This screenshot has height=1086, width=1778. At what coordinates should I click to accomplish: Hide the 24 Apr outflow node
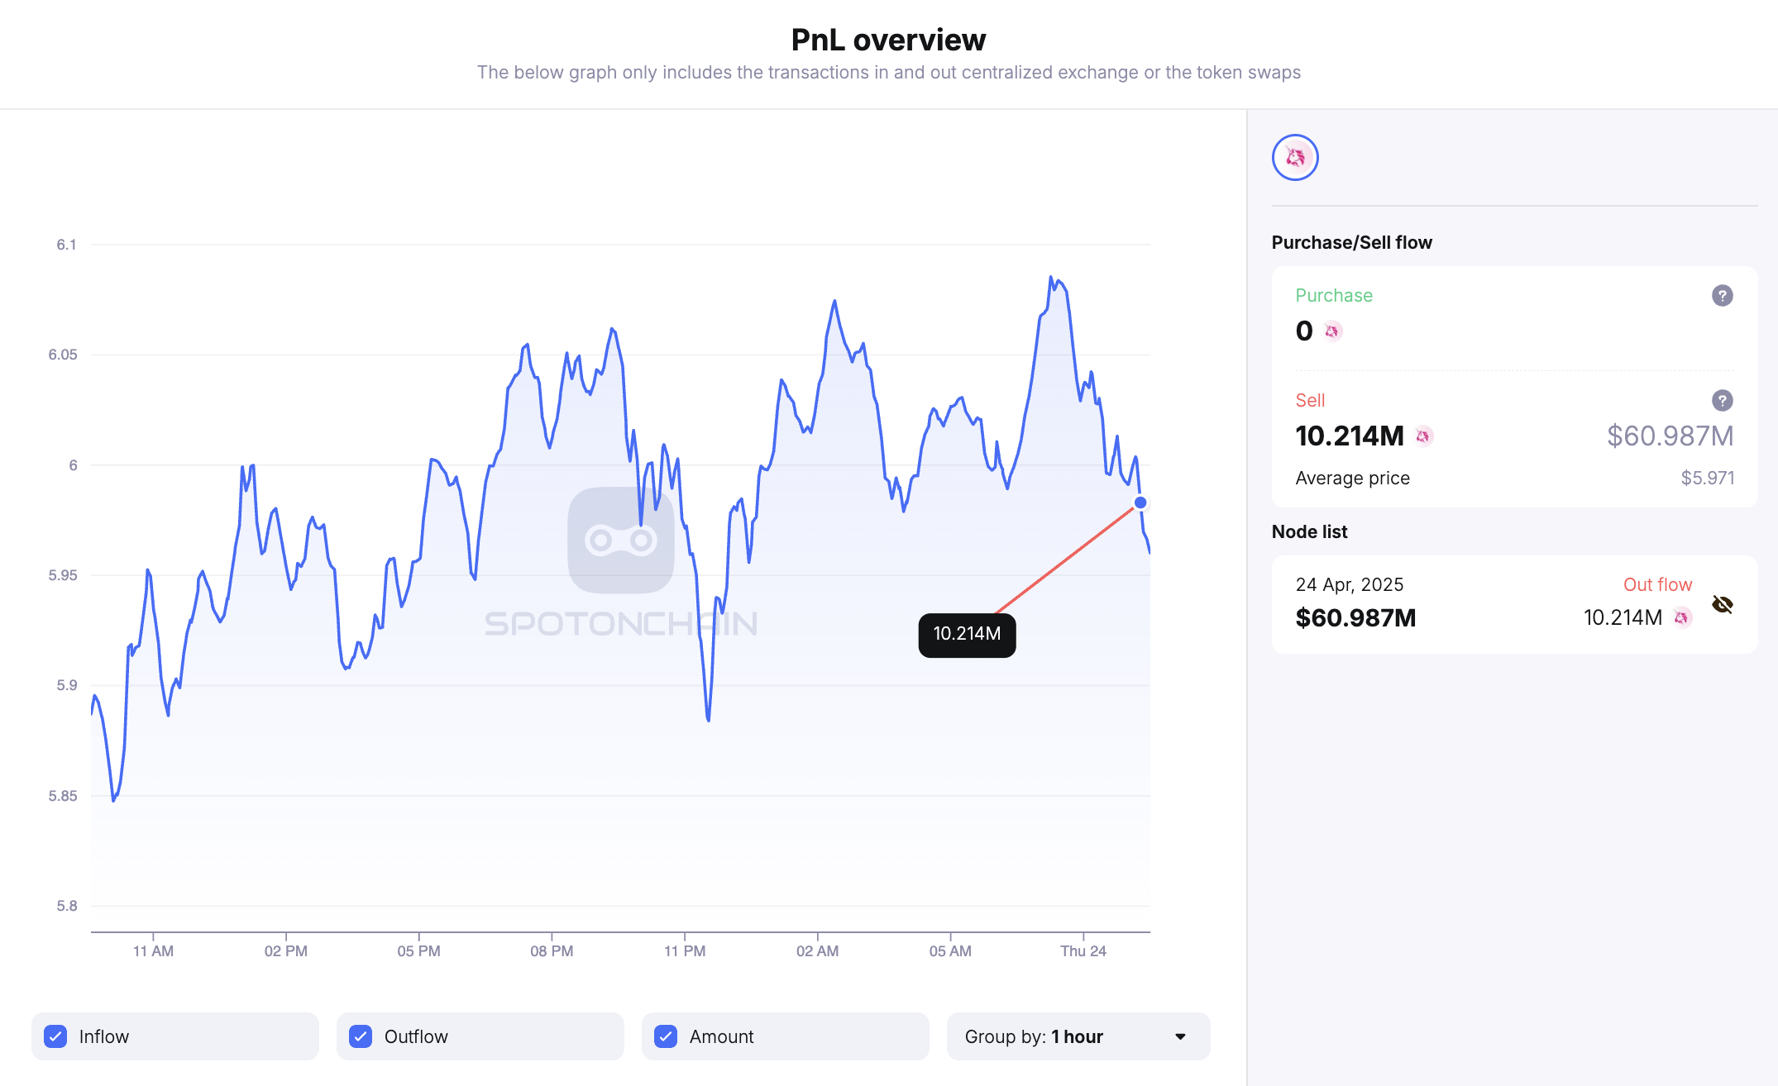pyautogui.click(x=1723, y=605)
